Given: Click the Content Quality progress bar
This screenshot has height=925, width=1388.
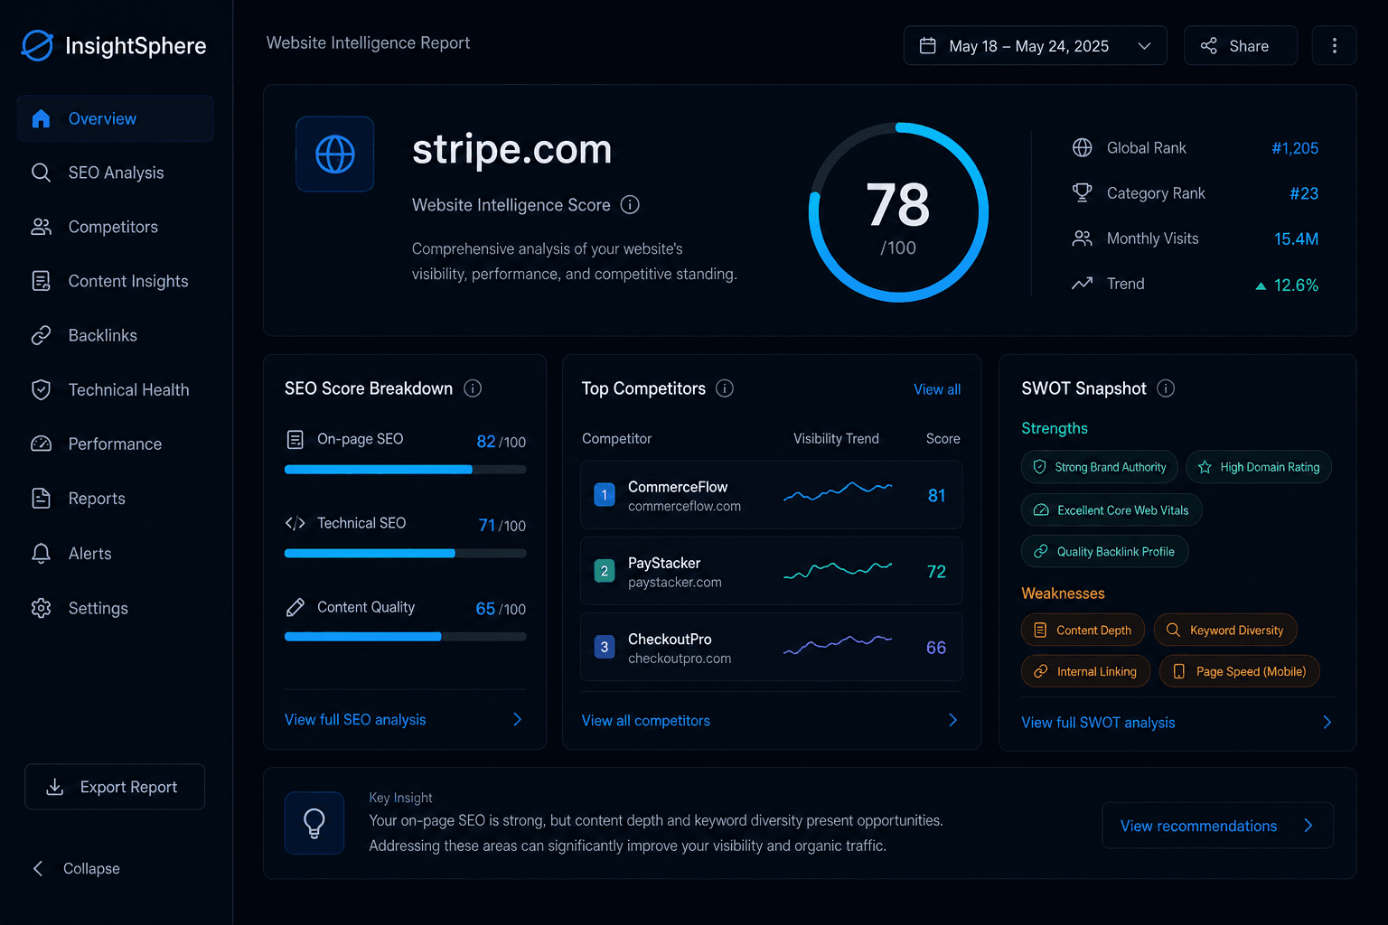Looking at the screenshot, I should tap(405, 637).
